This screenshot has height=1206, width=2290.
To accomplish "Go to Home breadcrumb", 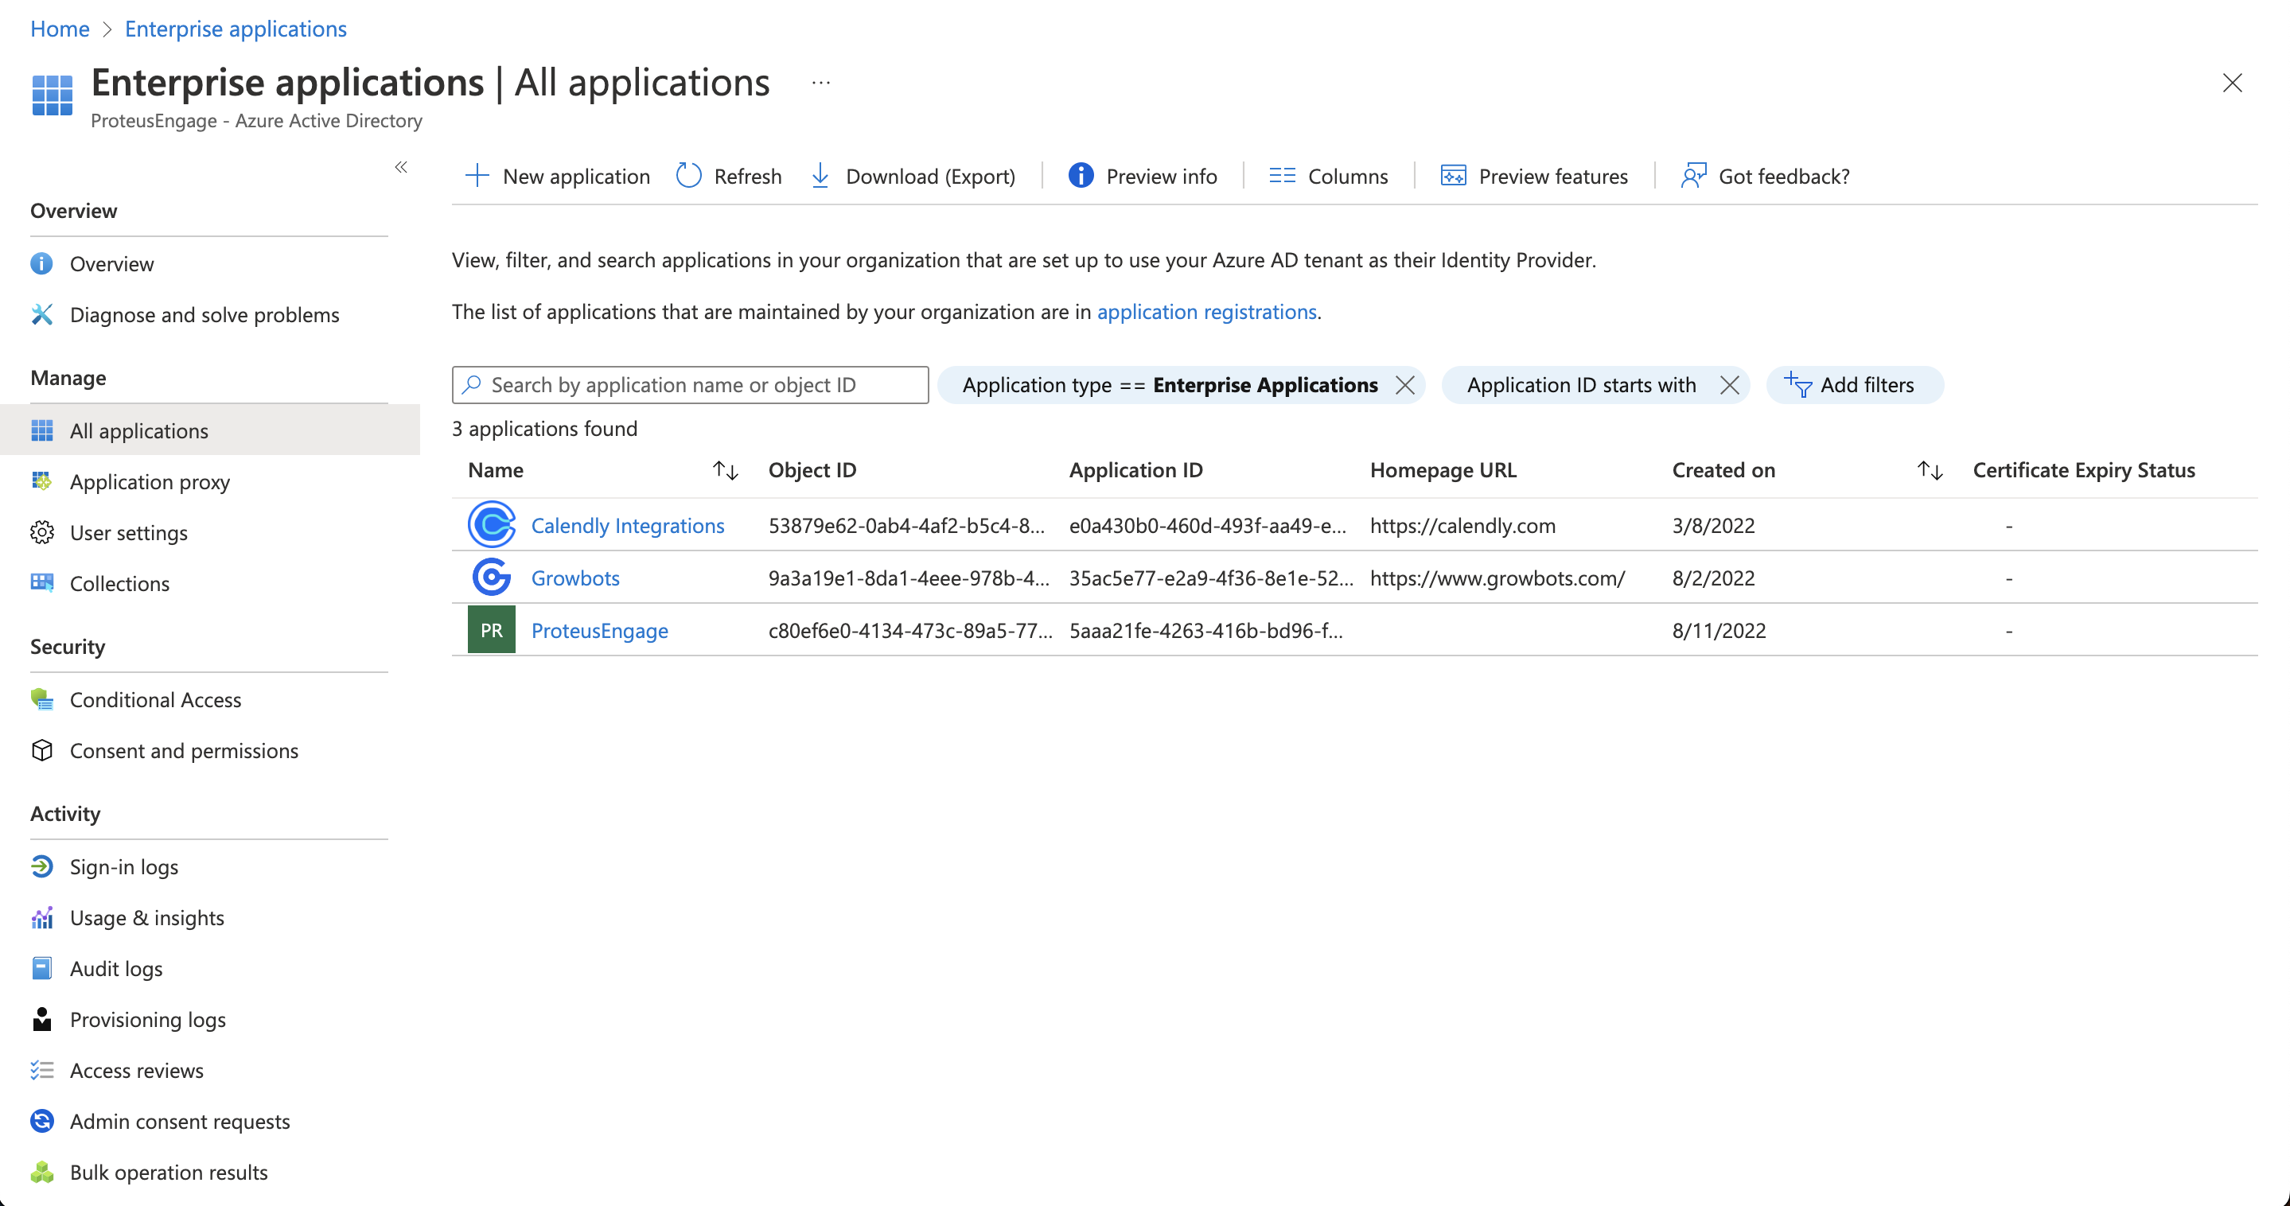I will pyautogui.click(x=60, y=29).
